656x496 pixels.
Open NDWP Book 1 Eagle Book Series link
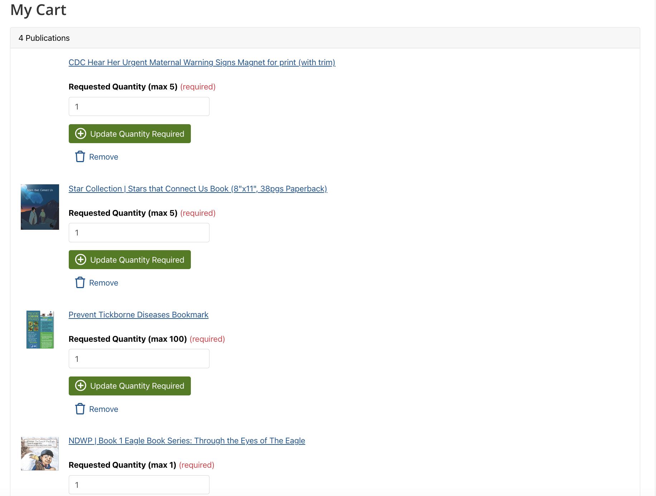(x=187, y=441)
